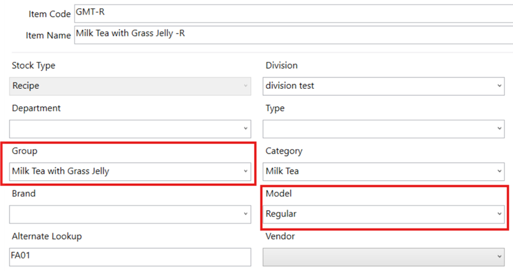The width and height of the screenshot is (513, 271).
Task: Open the Model dropdown arrow
Action: click(x=500, y=215)
